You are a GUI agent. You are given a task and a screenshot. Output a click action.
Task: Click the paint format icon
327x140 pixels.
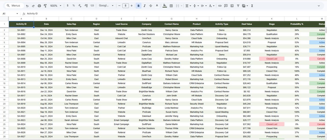point(45,6)
